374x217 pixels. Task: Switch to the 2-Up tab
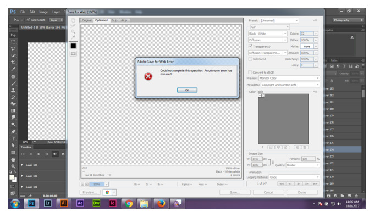tap(114, 20)
